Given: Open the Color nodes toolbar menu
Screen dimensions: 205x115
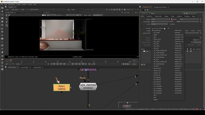Looking at the screenshot, I should tap(2, 22).
